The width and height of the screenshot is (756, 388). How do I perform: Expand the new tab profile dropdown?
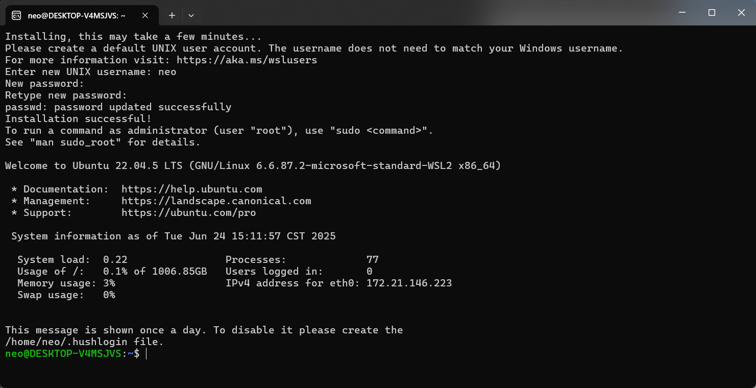pos(191,15)
